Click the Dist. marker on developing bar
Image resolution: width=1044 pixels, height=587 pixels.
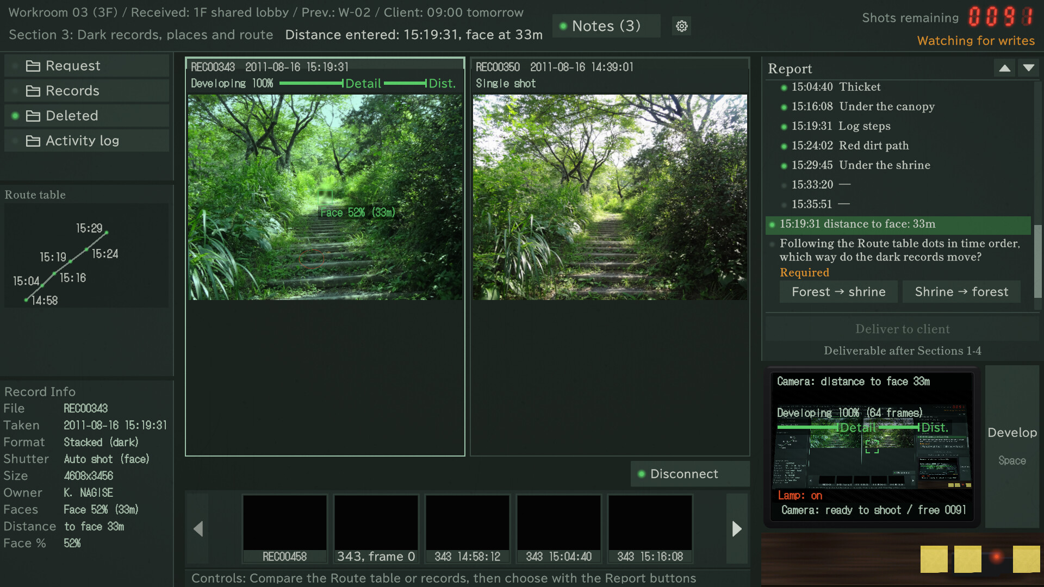coord(442,84)
